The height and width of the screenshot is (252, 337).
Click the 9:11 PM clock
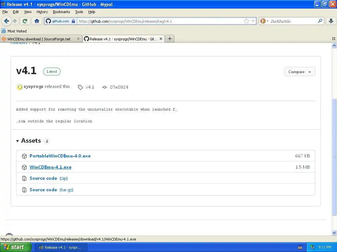coord(325,247)
